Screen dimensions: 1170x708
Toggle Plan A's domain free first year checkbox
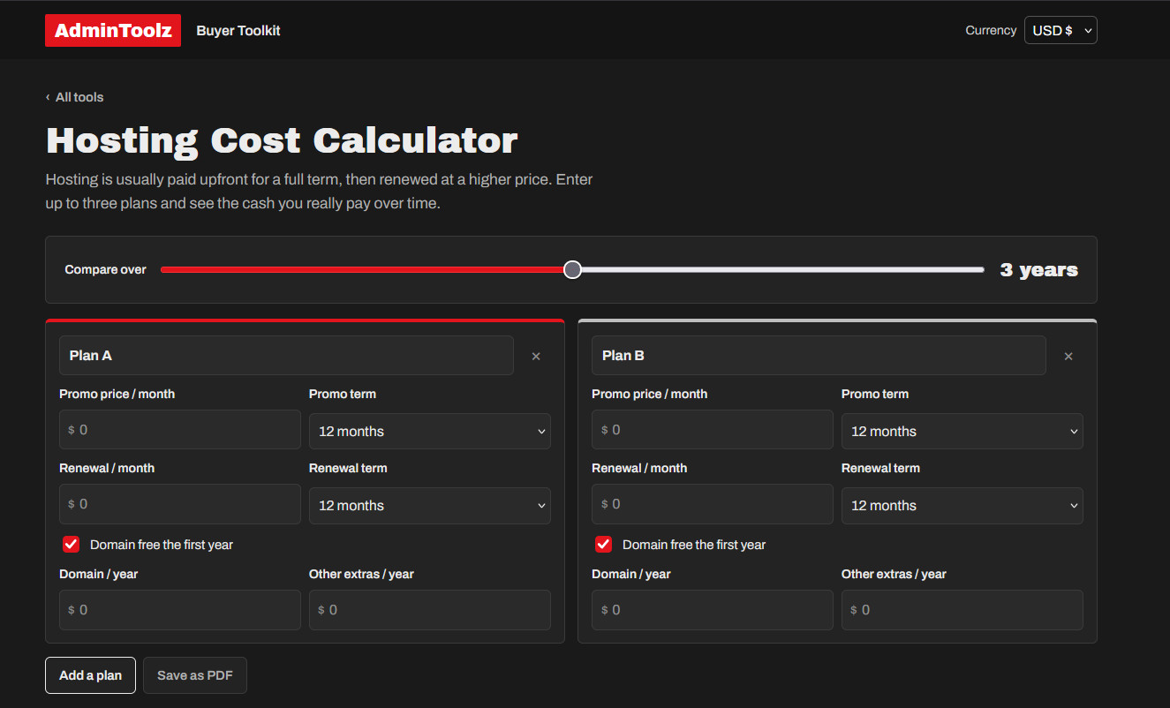[x=72, y=545]
